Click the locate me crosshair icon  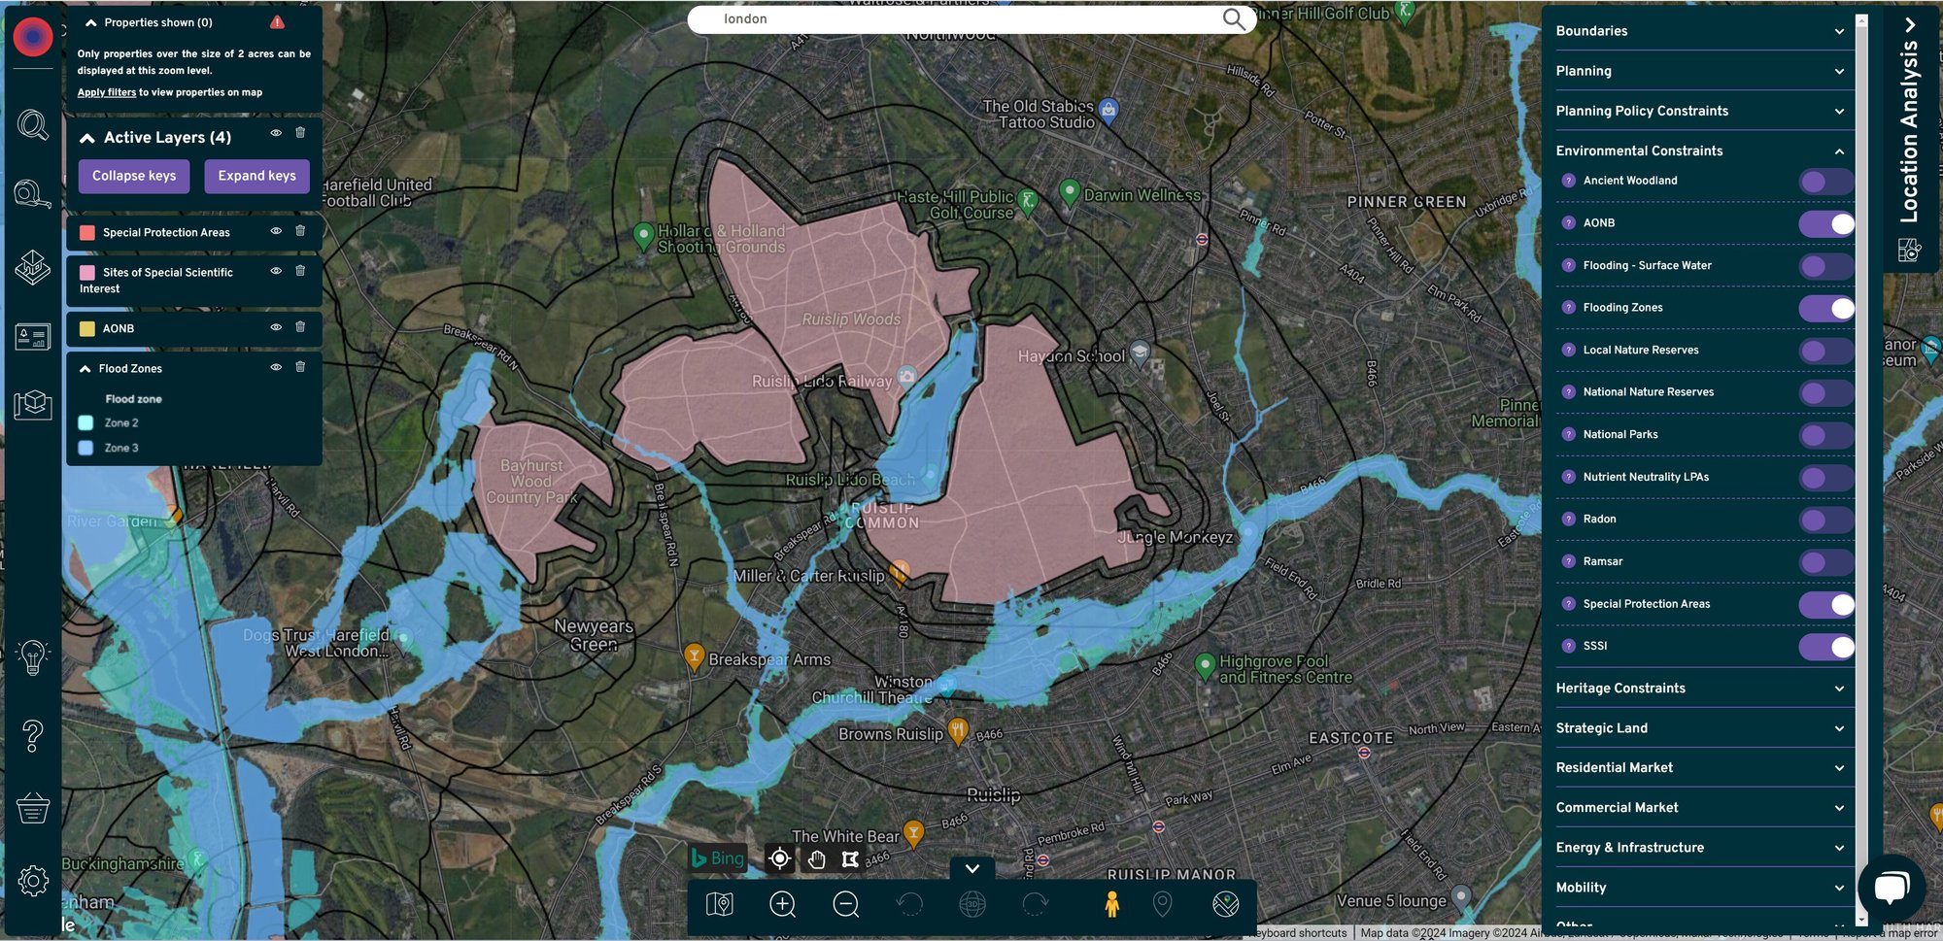click(779, 858)
